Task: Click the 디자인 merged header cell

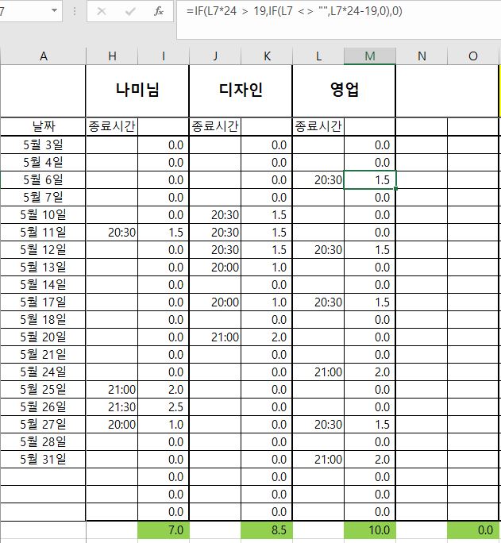Action: pyautogui.click(x=241, y=90)
